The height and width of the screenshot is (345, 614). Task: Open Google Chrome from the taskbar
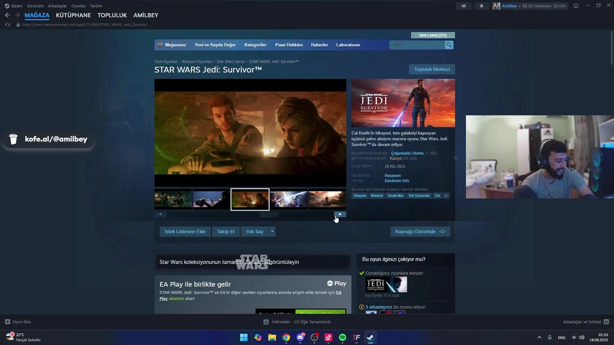click(286, 337)
